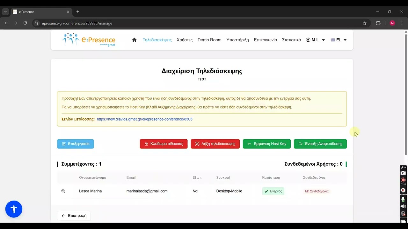The image size is (408, 229).
Task: Open the Chrome profile avatar M
Action: click(392, 23)
